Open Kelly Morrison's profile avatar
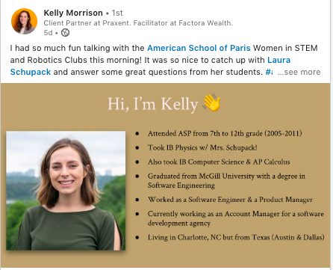Viewport: 333px width, 270px height. (x=24, y=21)
